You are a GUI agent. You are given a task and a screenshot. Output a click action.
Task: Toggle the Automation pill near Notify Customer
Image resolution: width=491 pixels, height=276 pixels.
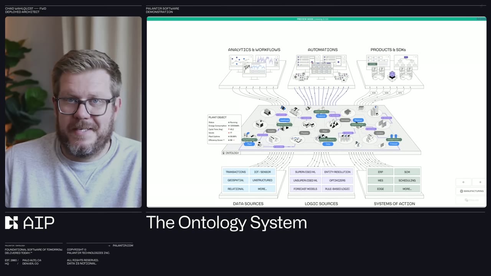click(x=336, y=115)
